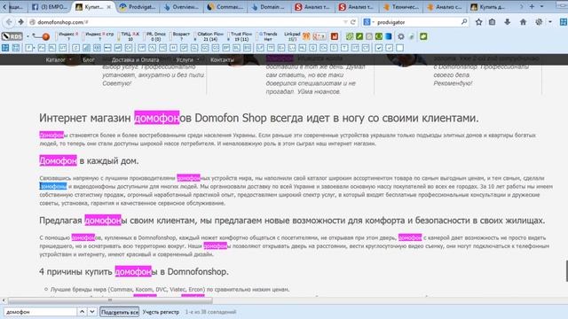Switch to the Facebook EMPO tab
Image resolution: width=568 pixels, height=319 pixels.
coord(50,6)
